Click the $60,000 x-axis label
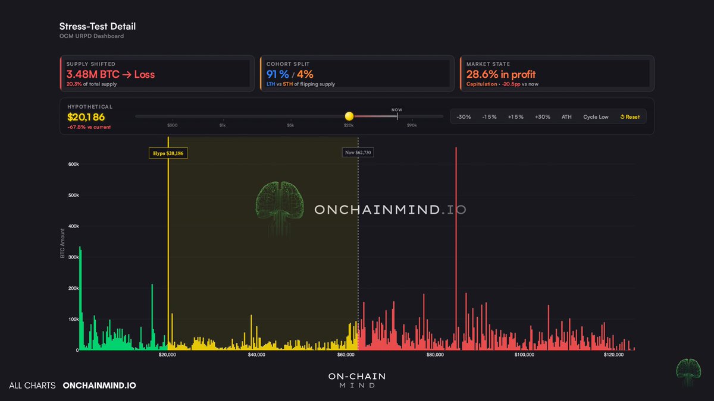The width and height of the screenshot is (714, 401). tap(346, 355)
